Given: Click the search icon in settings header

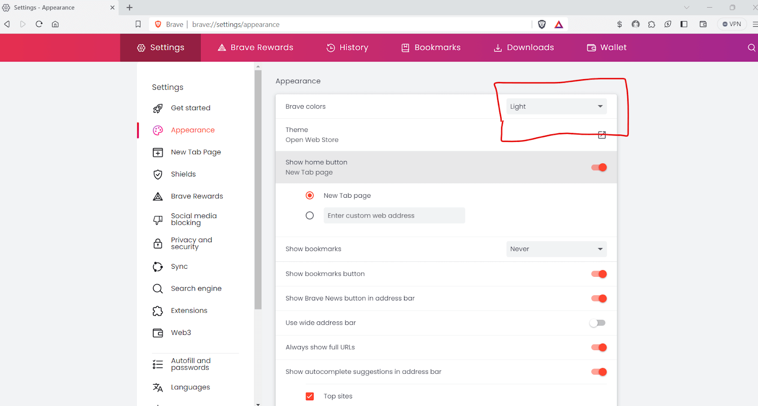Looking at the screenshot, I should click(x=752, y=47).
